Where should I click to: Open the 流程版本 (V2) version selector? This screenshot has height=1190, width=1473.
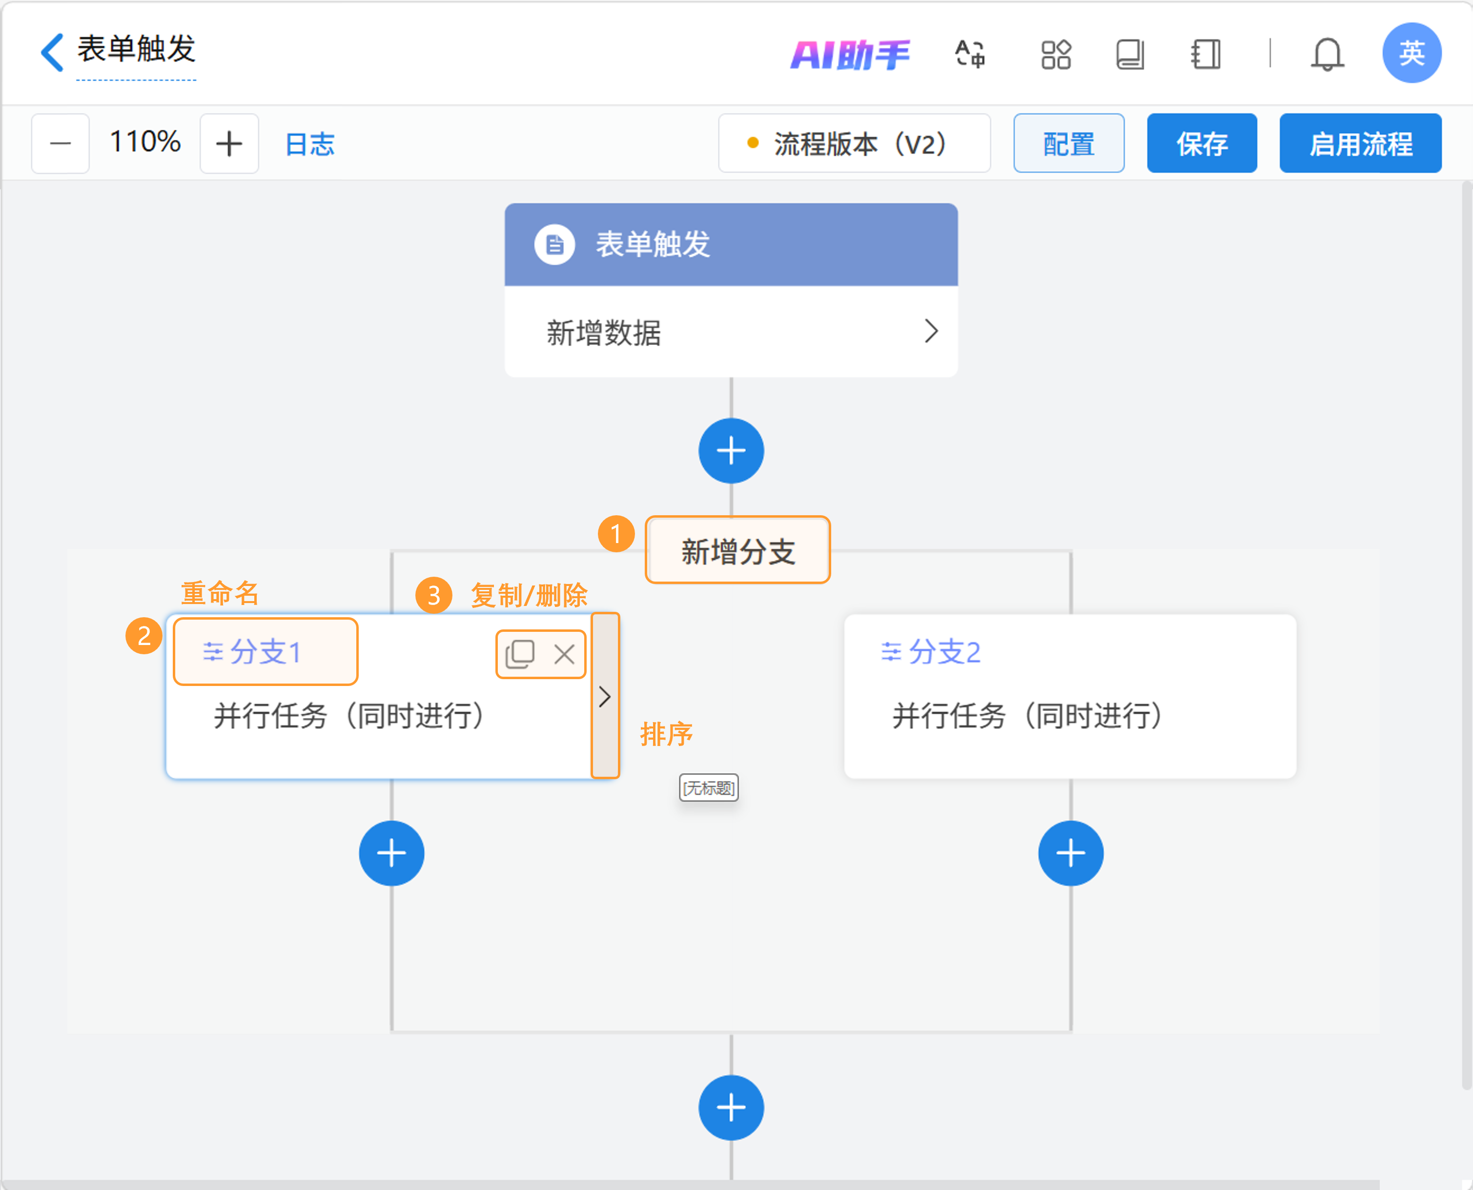click(x=854, y=143)
